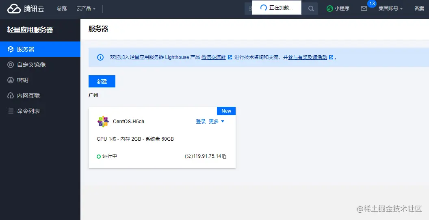Image resolution: width=429 pixels, height=220 pixels.
Task: Open the CentOS-H5ch server name
Action: [129, 121]
